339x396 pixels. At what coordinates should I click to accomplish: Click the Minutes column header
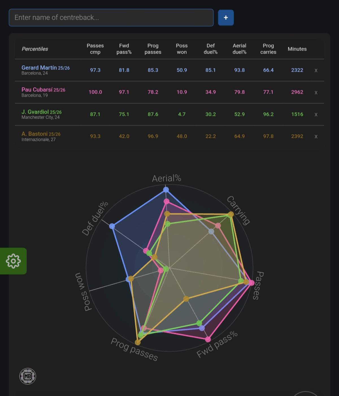tap(297, 49)
